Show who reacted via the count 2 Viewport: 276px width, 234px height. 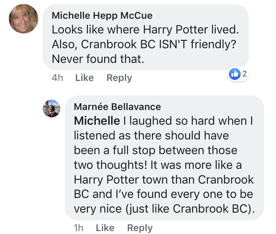point(244,74)
